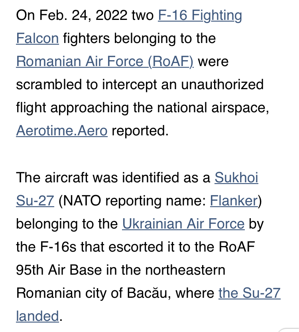The image size is (299, 332).
Task: Visit the Ukrainian Air Force link
Action: [183, 224]
